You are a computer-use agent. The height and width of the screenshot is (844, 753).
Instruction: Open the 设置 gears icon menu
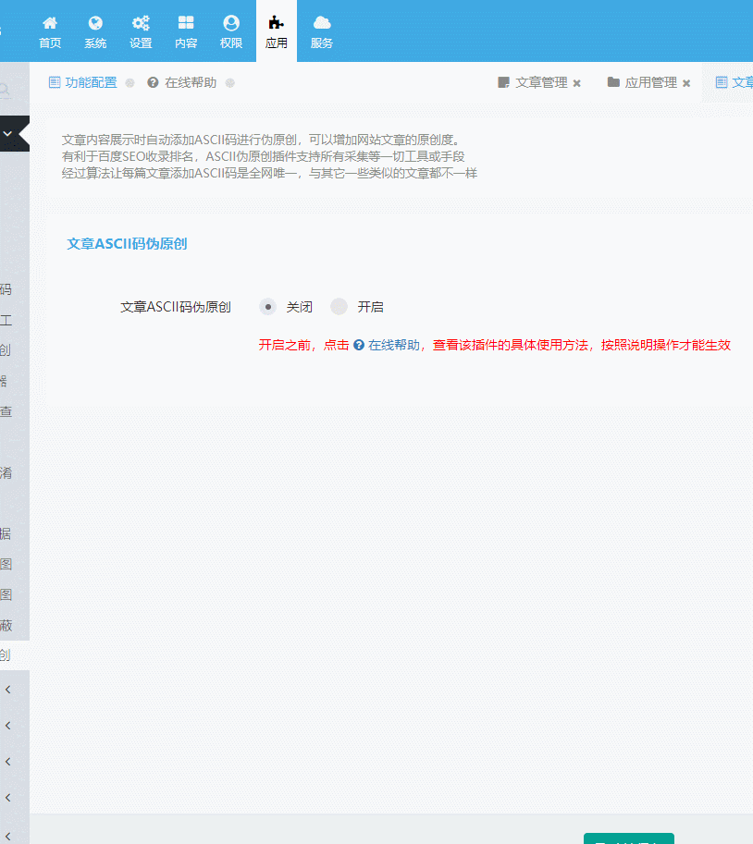point(141,31)
